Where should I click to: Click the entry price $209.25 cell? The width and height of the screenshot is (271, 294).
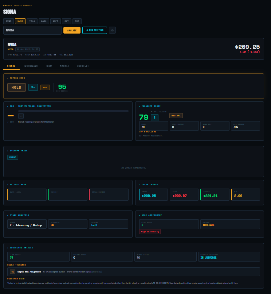[x=153, y=195]
